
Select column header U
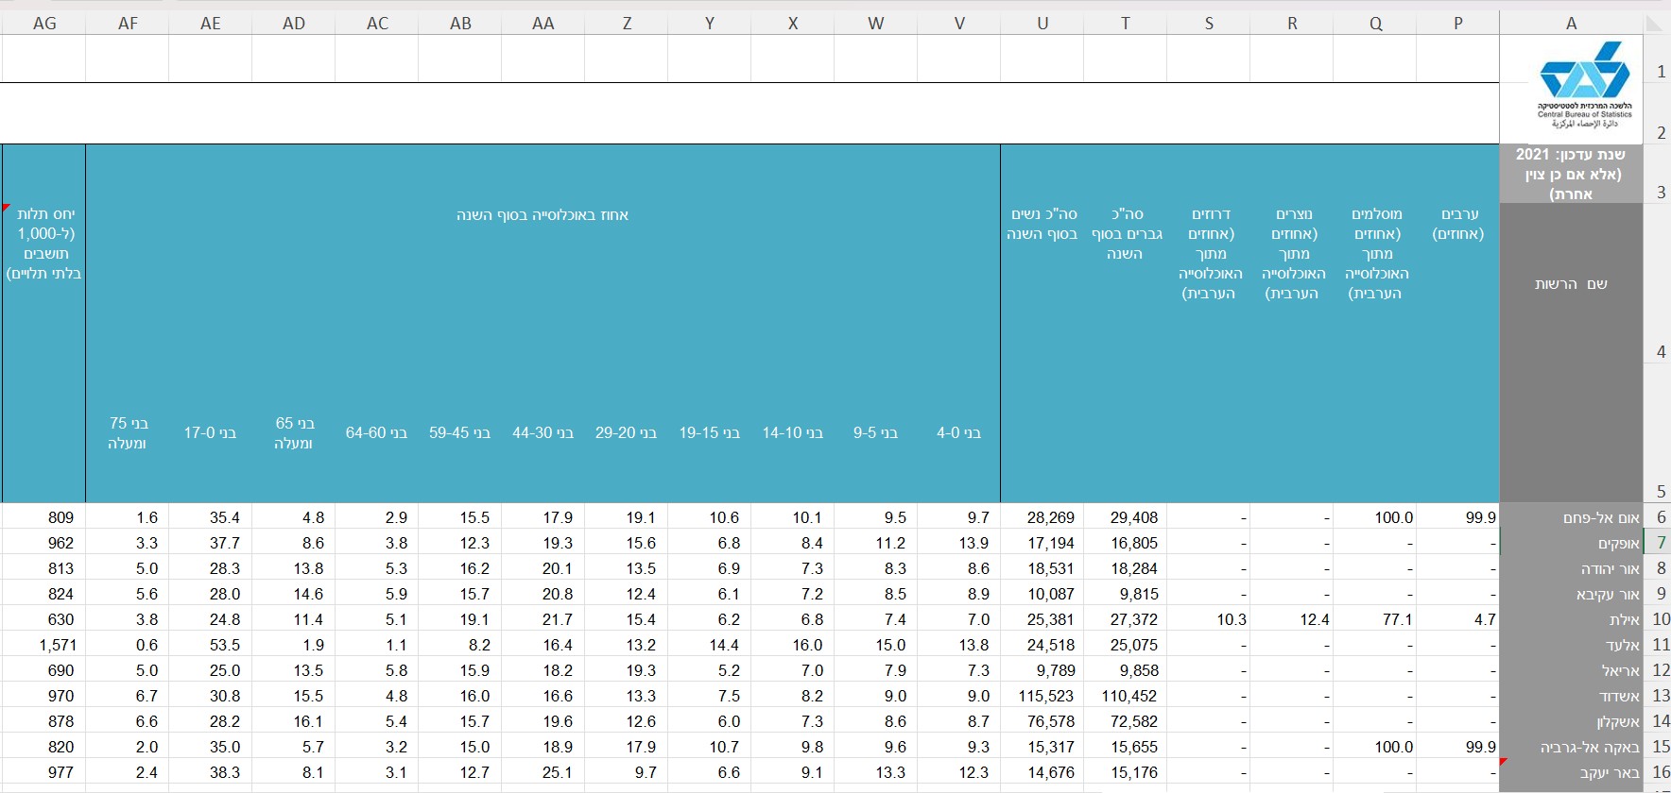pyautogui.click(x=1042, y=24)
